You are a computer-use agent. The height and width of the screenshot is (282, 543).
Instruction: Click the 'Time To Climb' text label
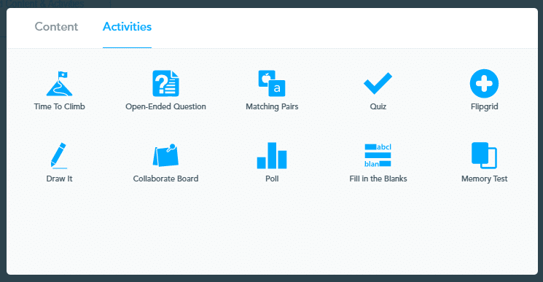[59, 106]
